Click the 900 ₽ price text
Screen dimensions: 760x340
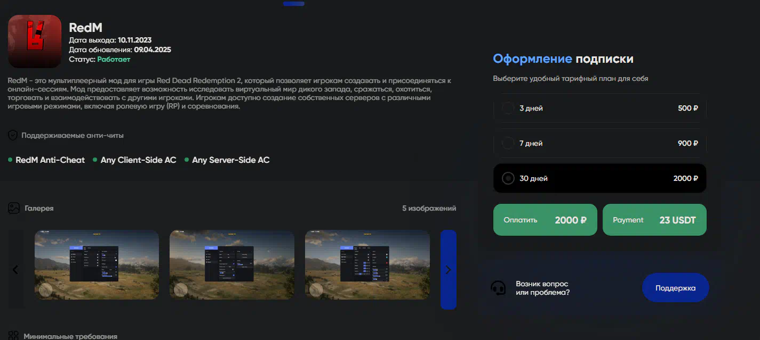[x=688, y=143]
